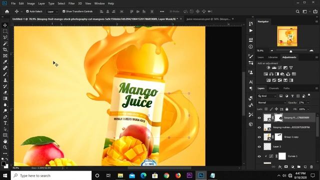This screenshot has height=180, width=320.
Task: Open the Navigator panel options menu
Action: coord(316,21)
